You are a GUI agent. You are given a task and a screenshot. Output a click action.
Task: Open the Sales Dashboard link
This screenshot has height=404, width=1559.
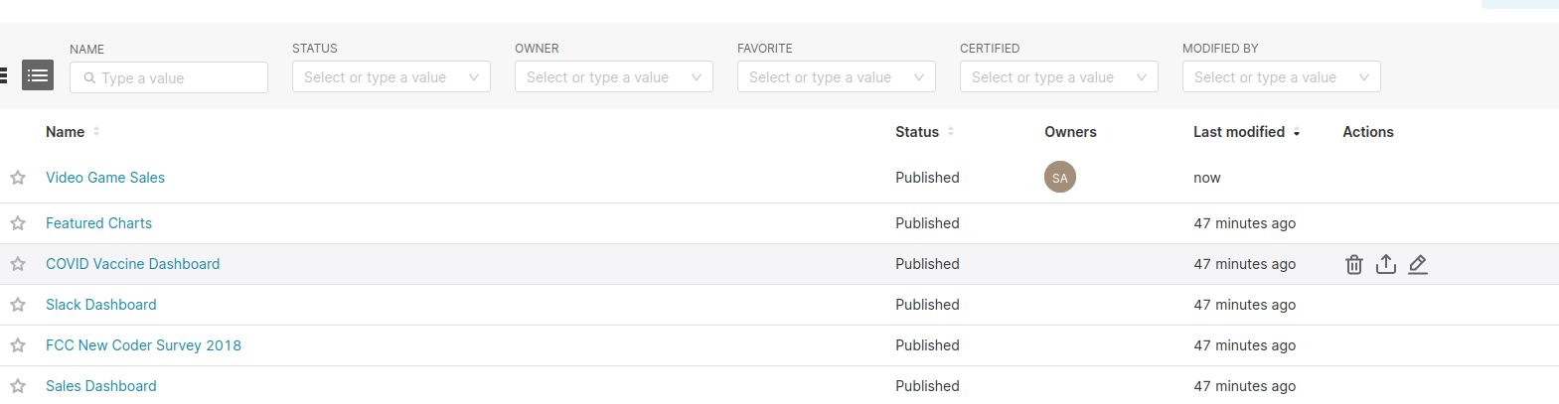tap(101, 386)
